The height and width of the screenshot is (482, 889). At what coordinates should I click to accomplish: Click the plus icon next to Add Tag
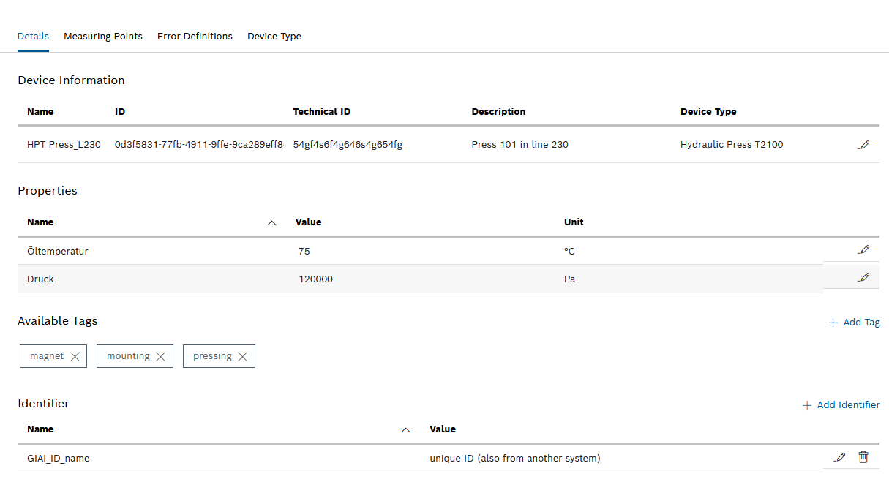click(833, 322)
